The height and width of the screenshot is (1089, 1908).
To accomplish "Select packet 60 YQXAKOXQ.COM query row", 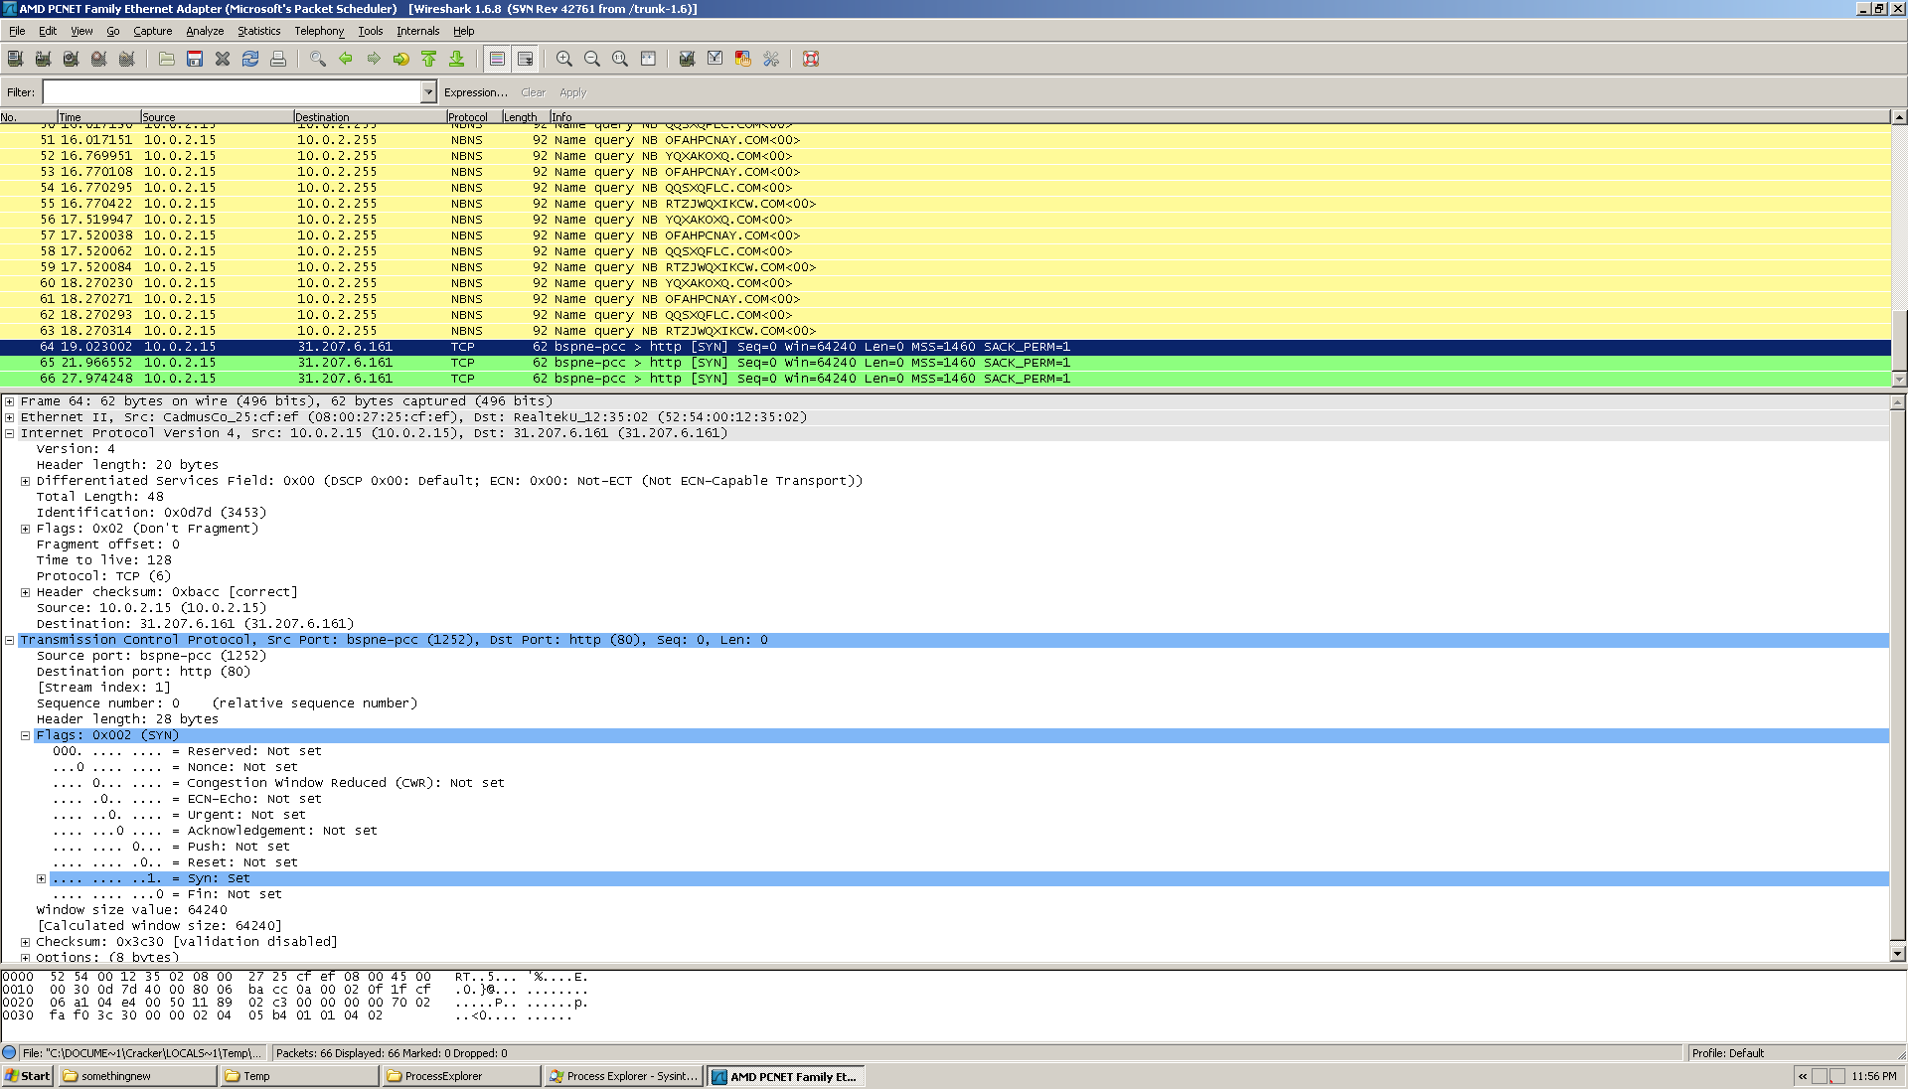I will point(945,283).
